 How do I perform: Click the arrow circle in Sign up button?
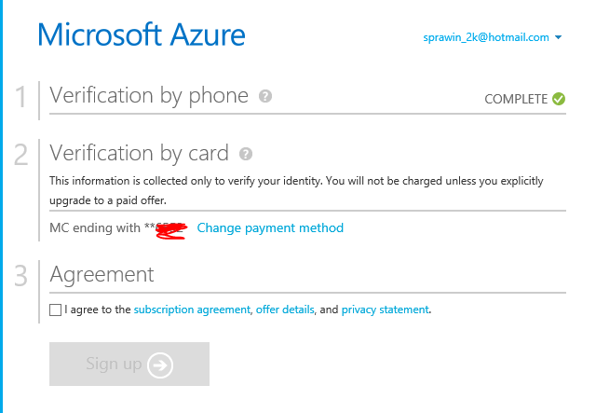(x=160, y=365)
